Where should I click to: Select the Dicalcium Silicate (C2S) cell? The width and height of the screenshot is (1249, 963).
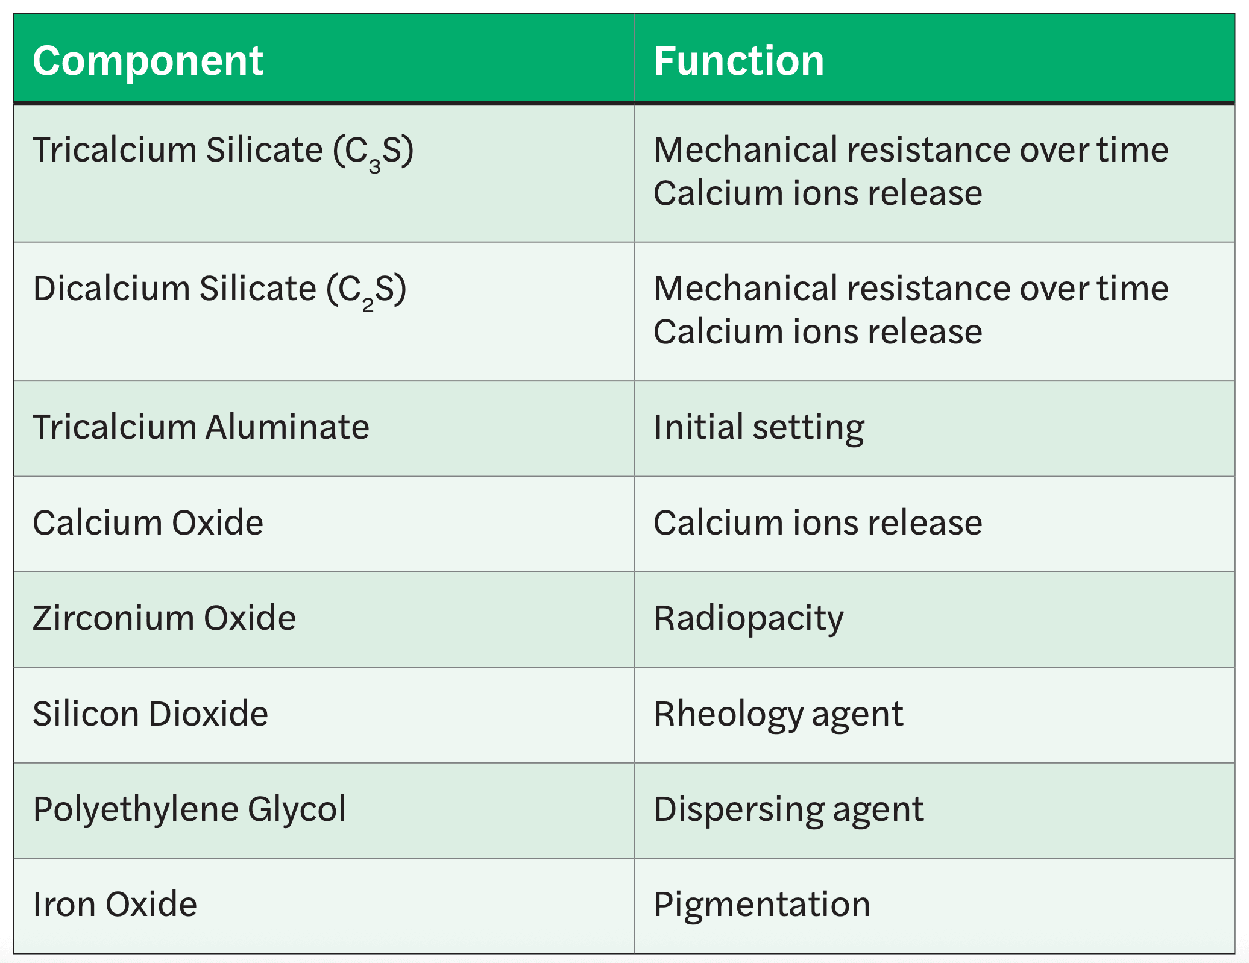click(x=324, y=312)
